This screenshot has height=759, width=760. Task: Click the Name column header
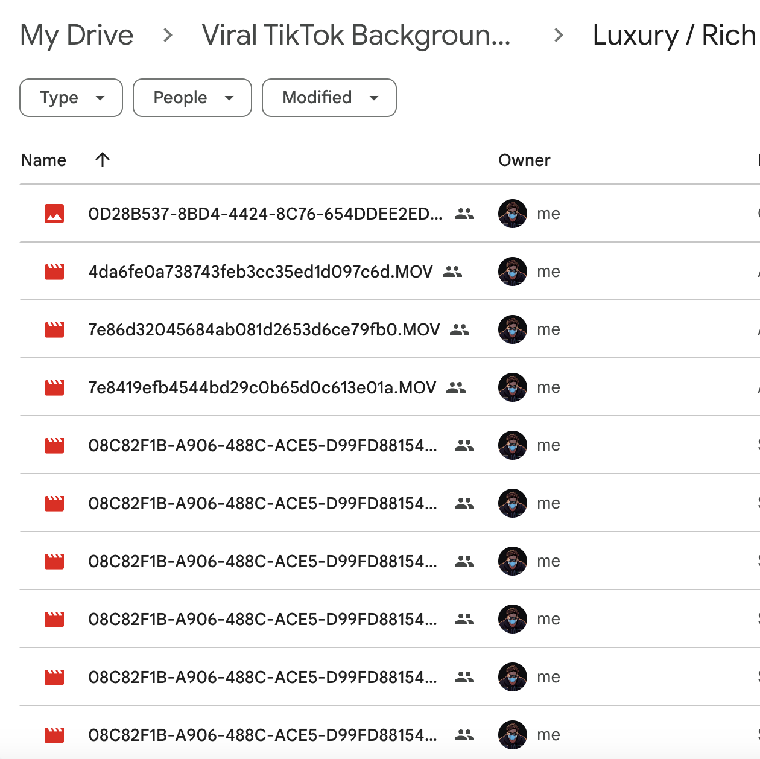43,160
